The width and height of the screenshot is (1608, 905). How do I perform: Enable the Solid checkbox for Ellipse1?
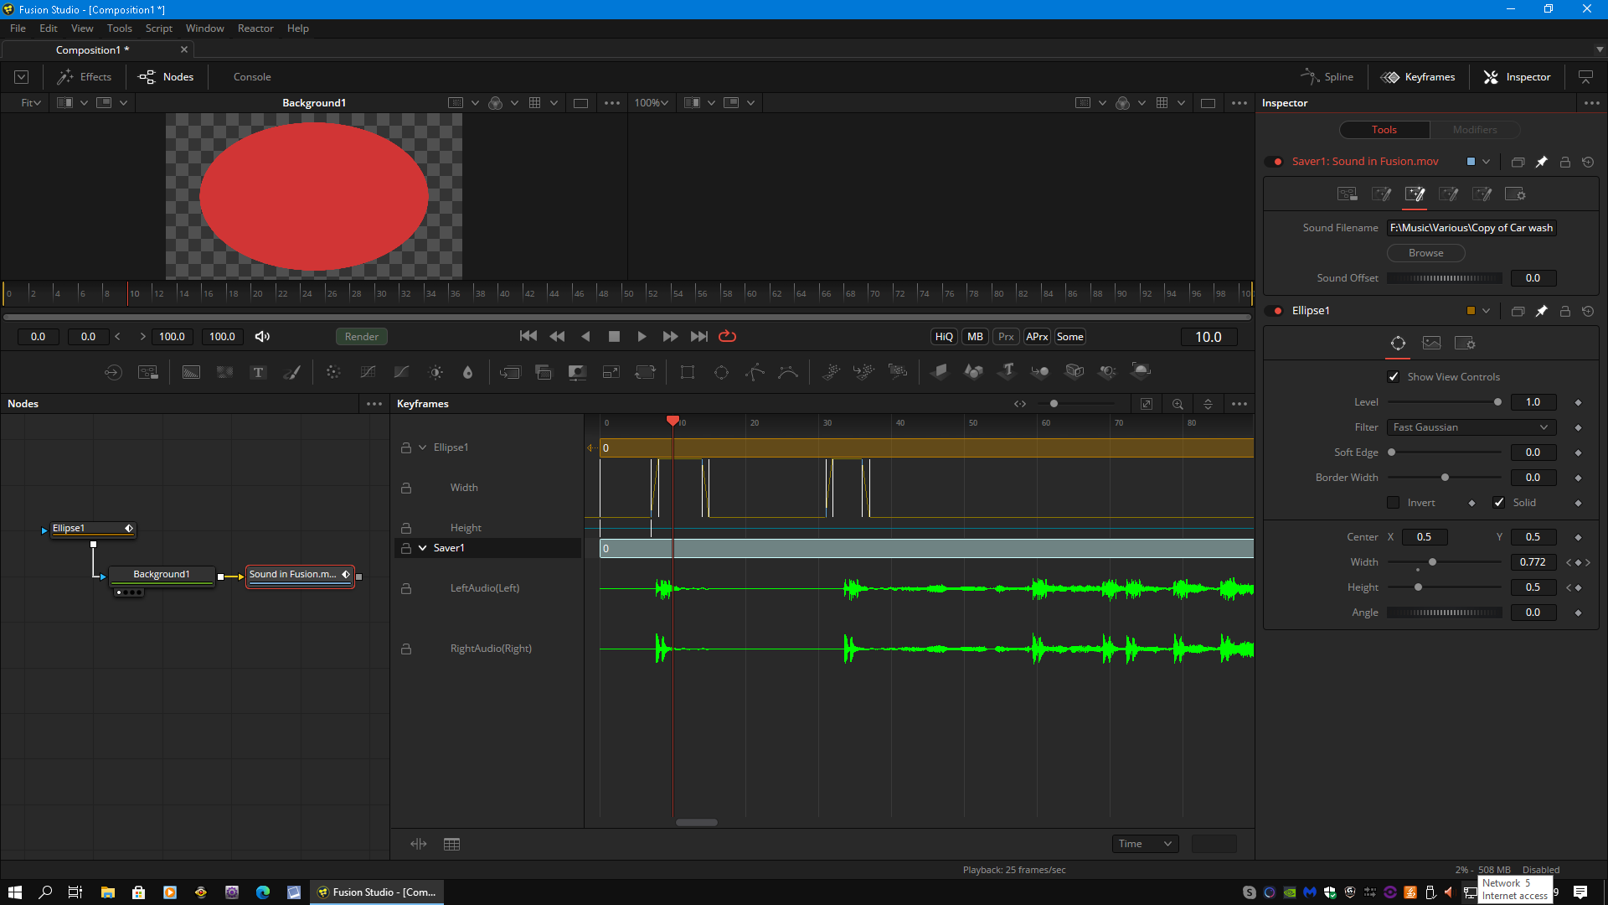[x=1498, y=502]
